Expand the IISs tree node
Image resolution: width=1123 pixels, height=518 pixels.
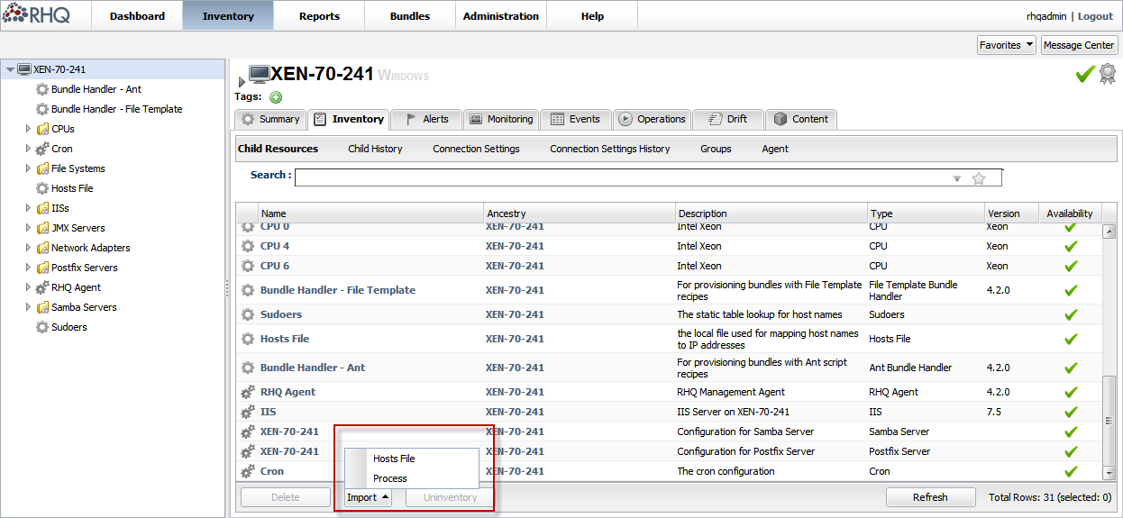click(x=28, y=208)
